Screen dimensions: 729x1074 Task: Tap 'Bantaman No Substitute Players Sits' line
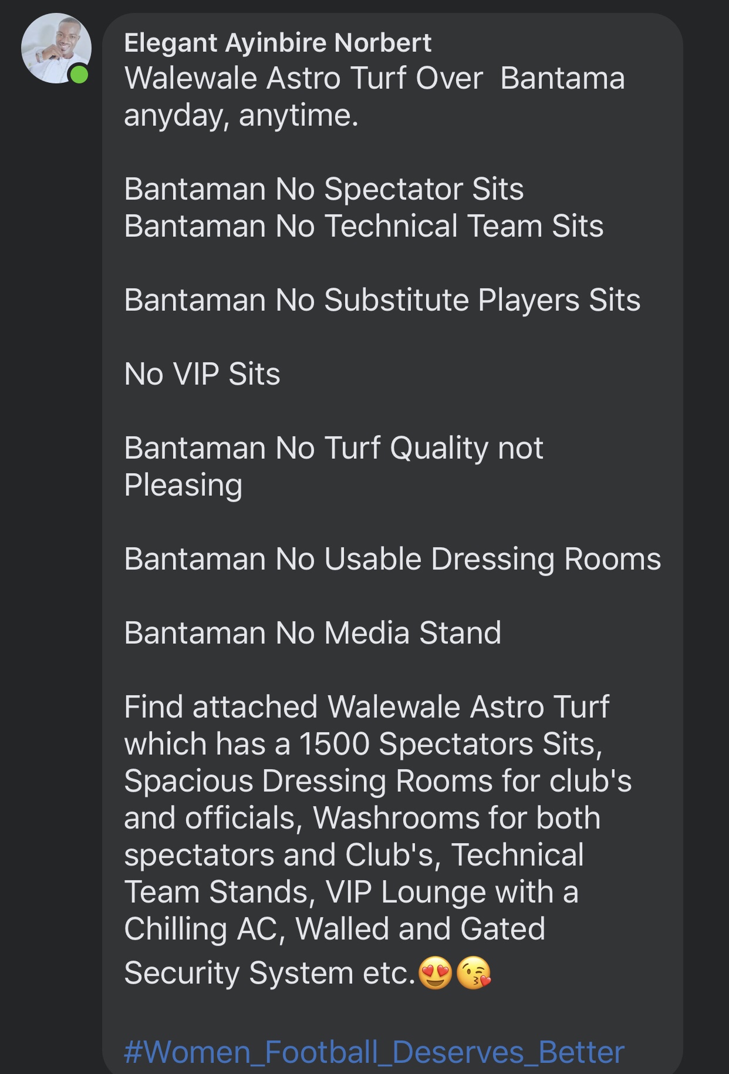(382, 301)
